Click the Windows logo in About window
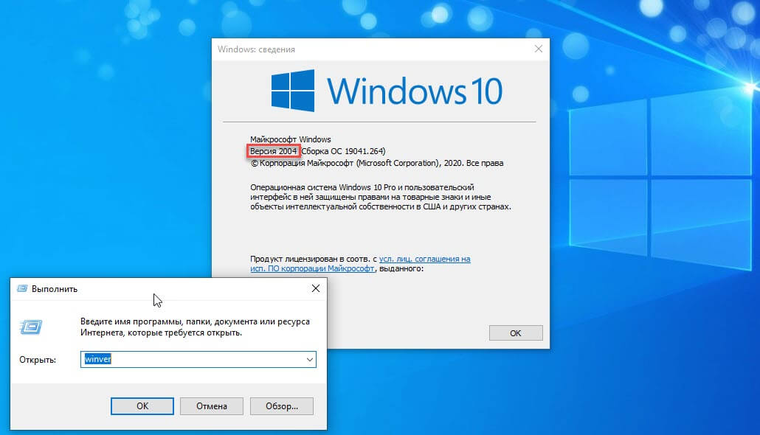The width and height of the screenshot is (760, 435). tap(293, 91)
